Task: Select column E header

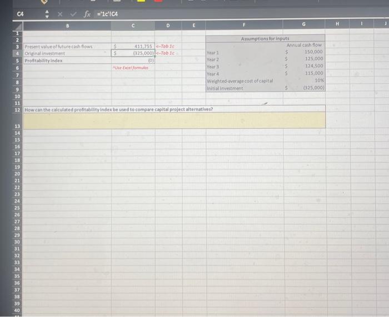Action: (194, 25)
